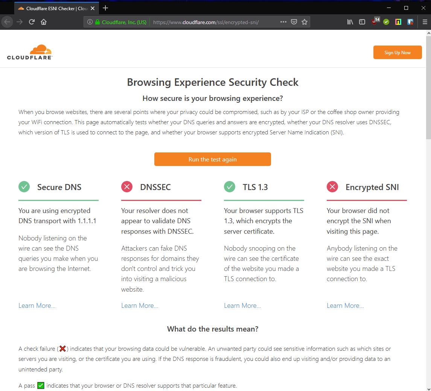This screenshot has height=391, width=431.
Task: Open Learn More under Encrypted SNI
Action: coord(345,306)
